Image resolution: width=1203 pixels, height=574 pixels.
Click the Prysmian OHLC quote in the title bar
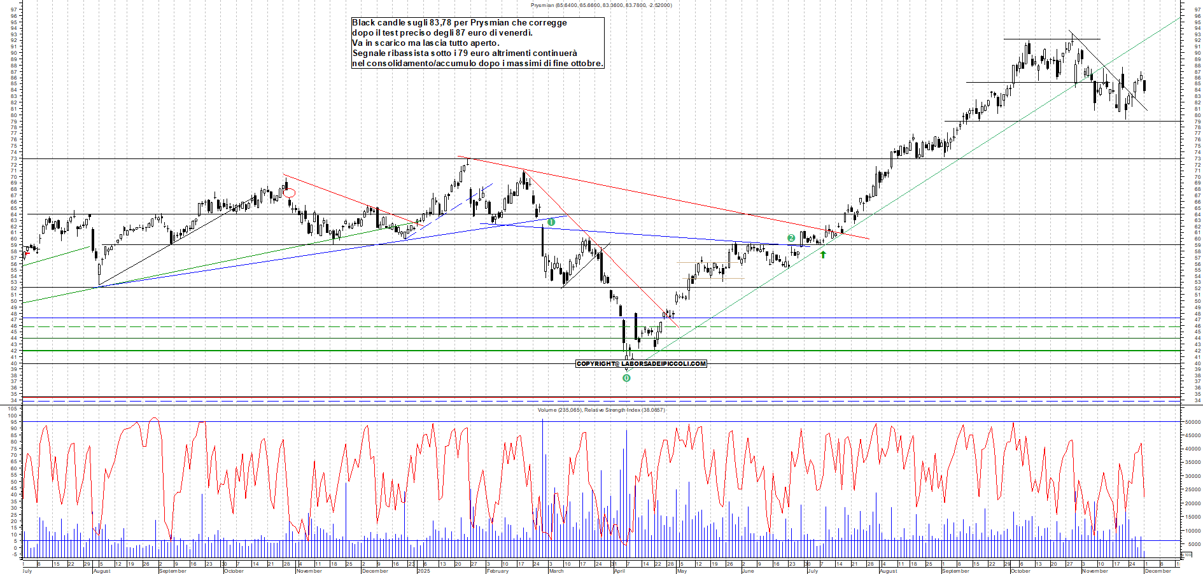point(599,4)
